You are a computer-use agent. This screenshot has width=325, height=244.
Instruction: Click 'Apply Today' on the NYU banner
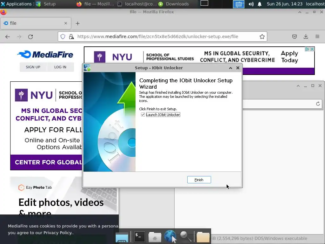(x=289, y=57)
